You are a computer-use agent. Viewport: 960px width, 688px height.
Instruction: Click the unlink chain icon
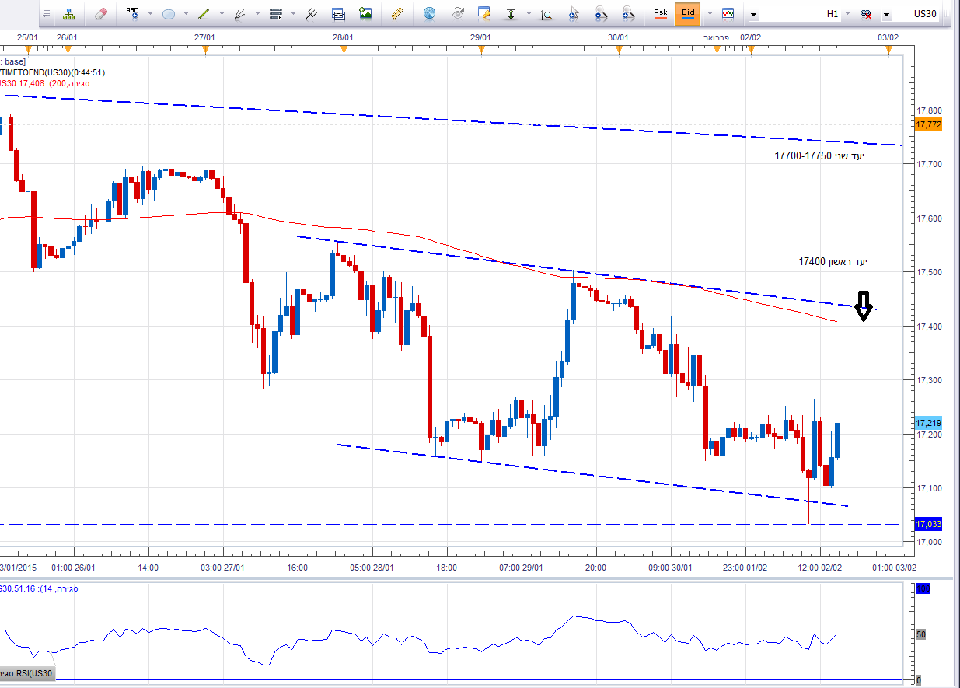(867, 14)
